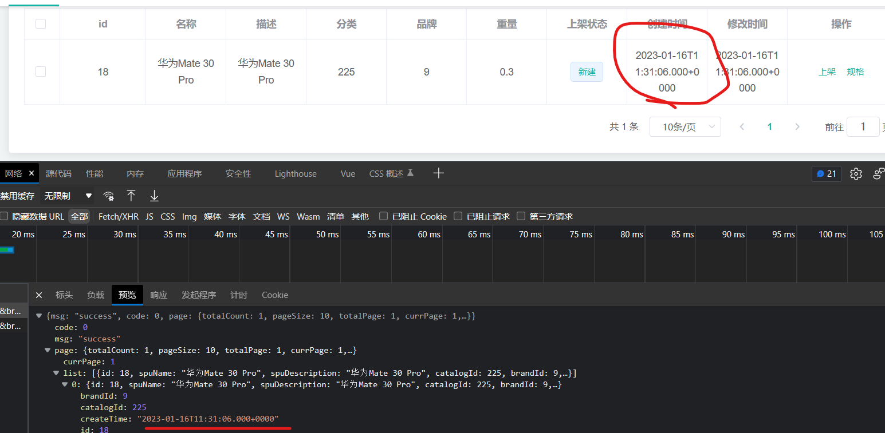Collapse the root JSON object starting with msg

point(39,316)
